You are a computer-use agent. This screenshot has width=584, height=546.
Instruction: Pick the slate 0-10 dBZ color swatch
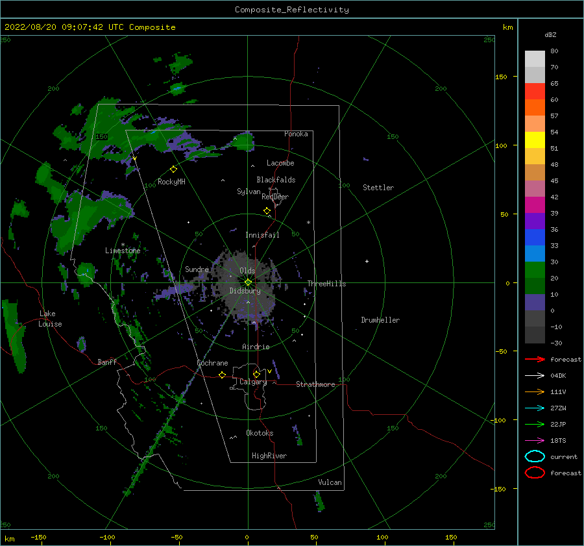coord(535,303)
